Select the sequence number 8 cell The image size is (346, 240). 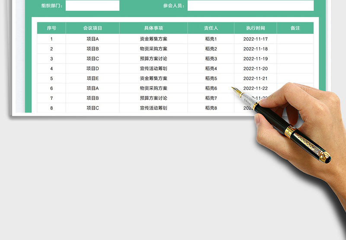click(51, 108)
